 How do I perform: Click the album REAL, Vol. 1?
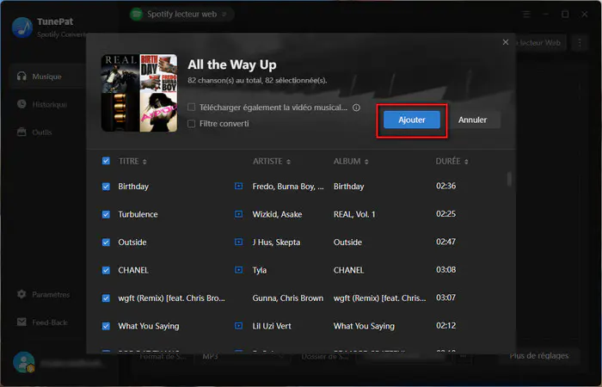pyautogui.click(x=354, y=214)
